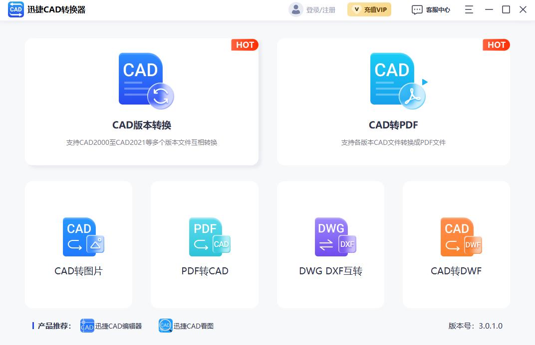Open the 充值VIP recharge page

369,9
